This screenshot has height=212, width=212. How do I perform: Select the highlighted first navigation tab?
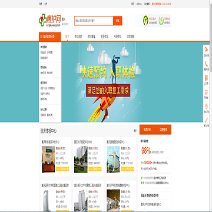(x=67, y=37)
